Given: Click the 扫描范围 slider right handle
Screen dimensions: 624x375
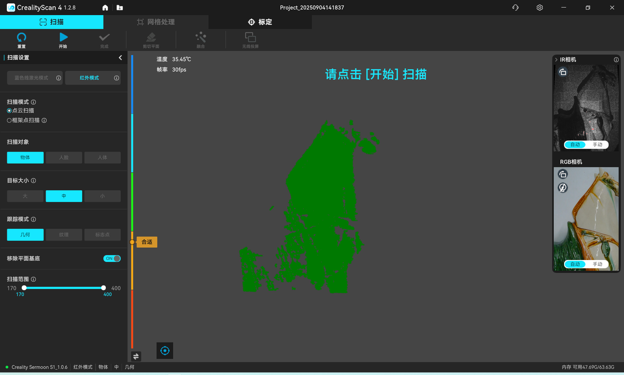Looking at the screenshot, I should (x=103, y=288).
